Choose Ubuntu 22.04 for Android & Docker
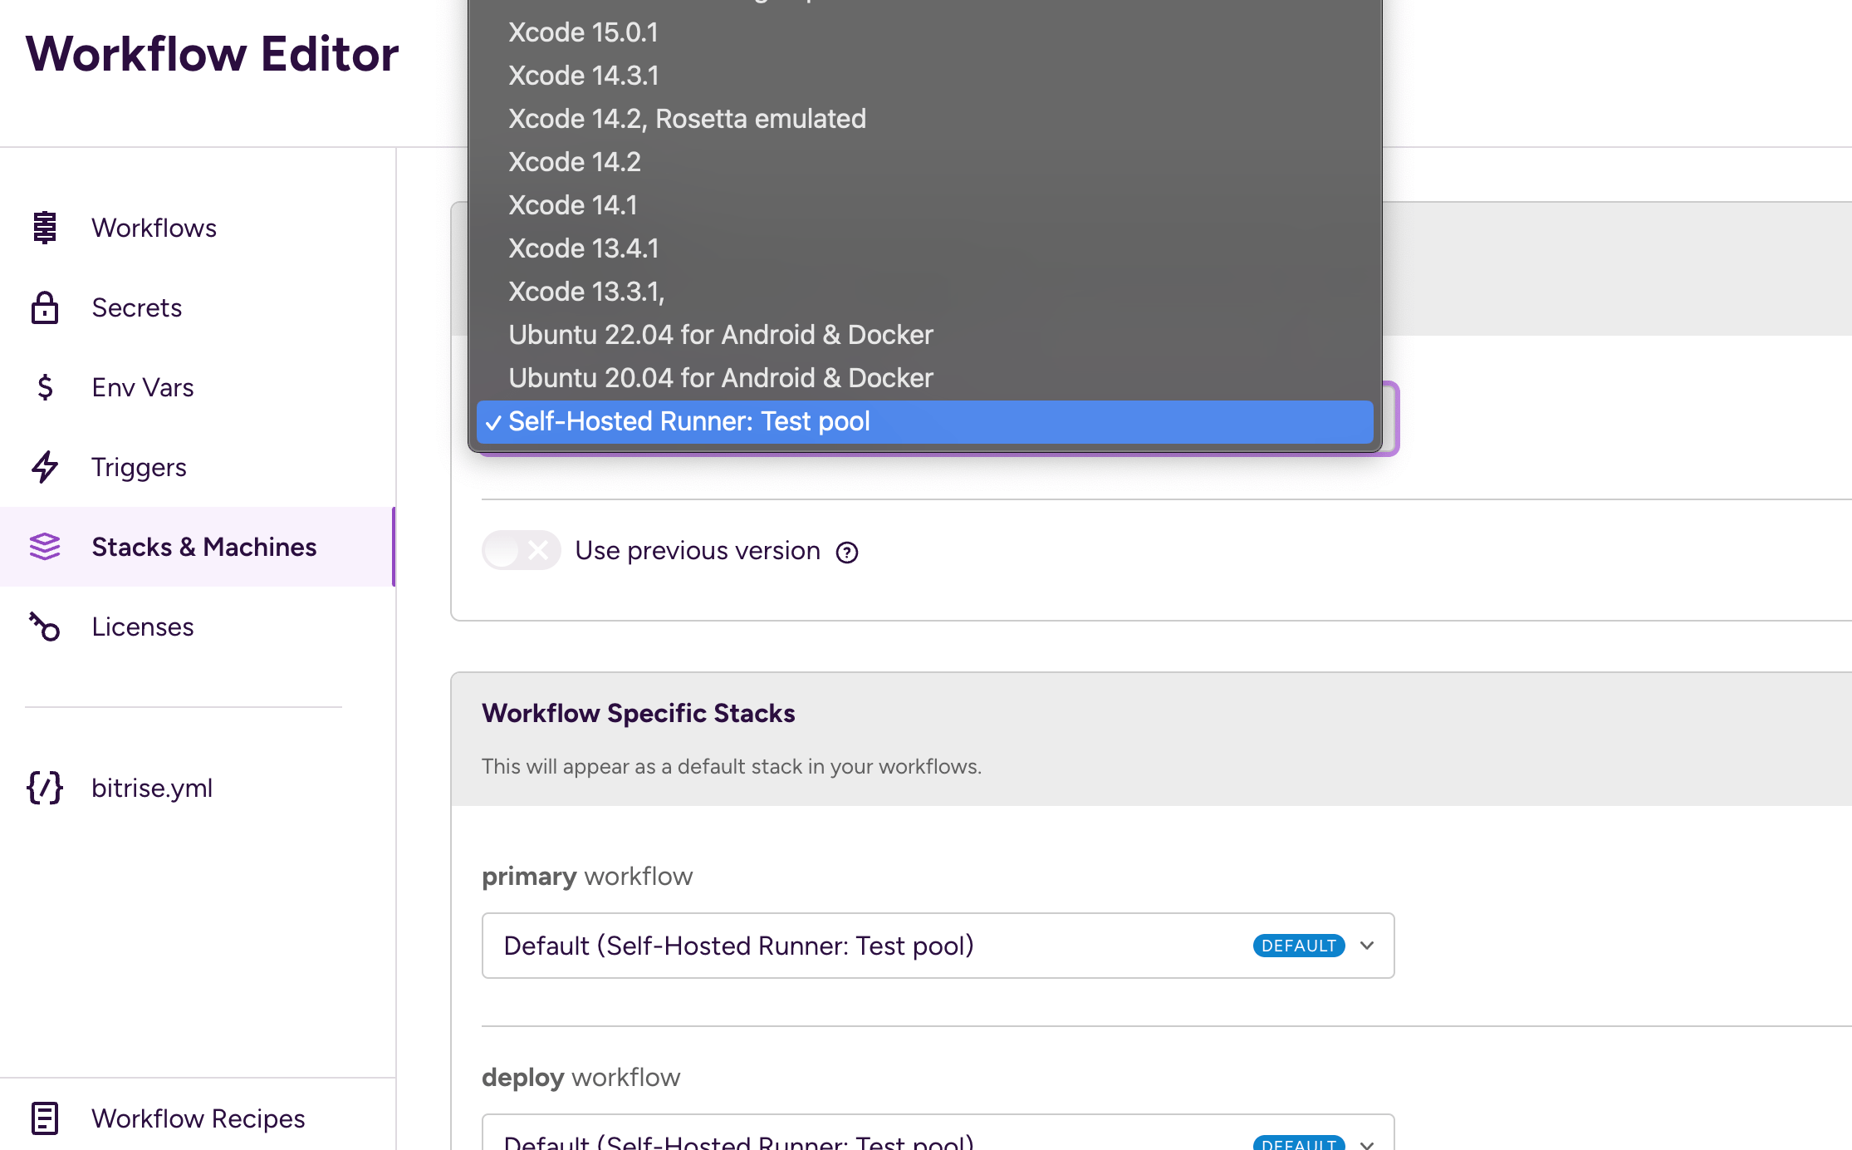This screenshot has width=1852, height=1150. pyautogui.click(x=720, y=334)
